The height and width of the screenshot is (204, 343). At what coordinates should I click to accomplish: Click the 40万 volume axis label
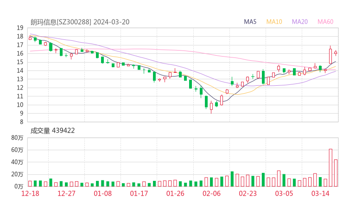pyautogui.click(x=17, y=162)
